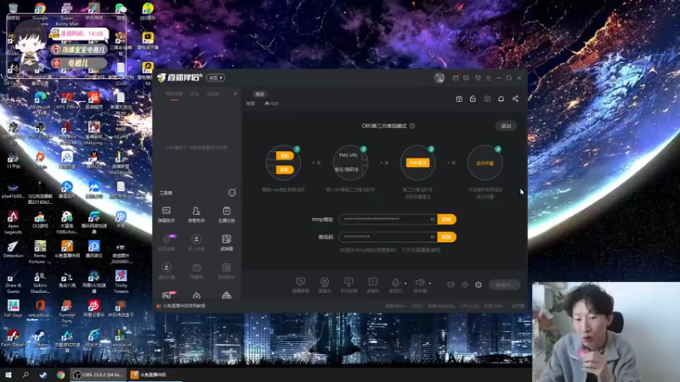Click the store icon beside the bell

tap(487, 98)
